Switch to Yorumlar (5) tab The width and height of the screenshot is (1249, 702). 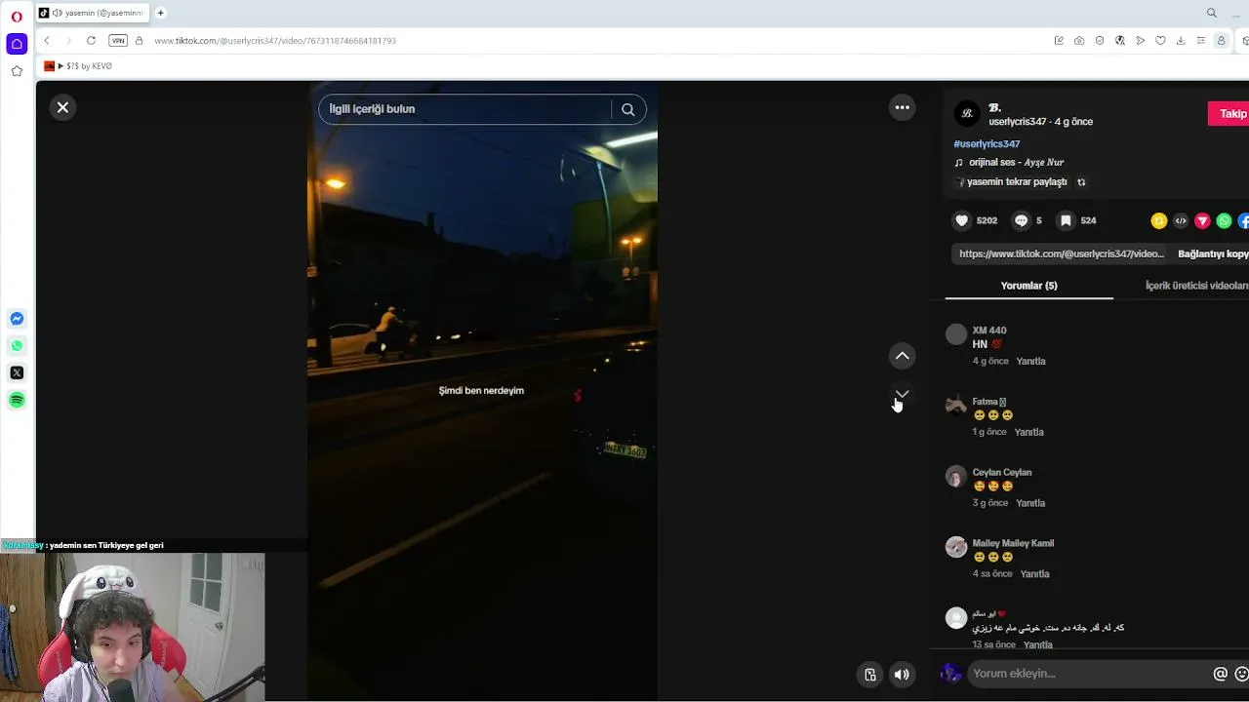1028,286
